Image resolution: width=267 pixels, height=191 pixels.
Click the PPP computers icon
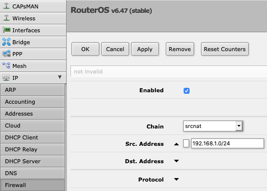6,54
